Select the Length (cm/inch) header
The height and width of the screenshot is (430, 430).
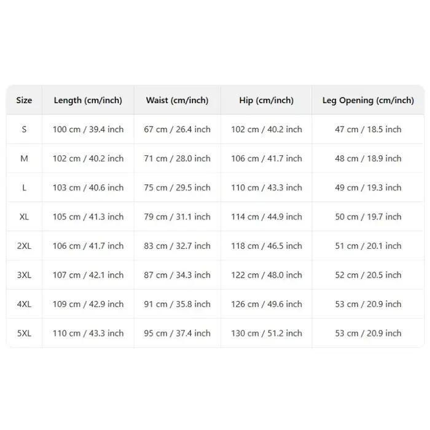click(88, 100)
